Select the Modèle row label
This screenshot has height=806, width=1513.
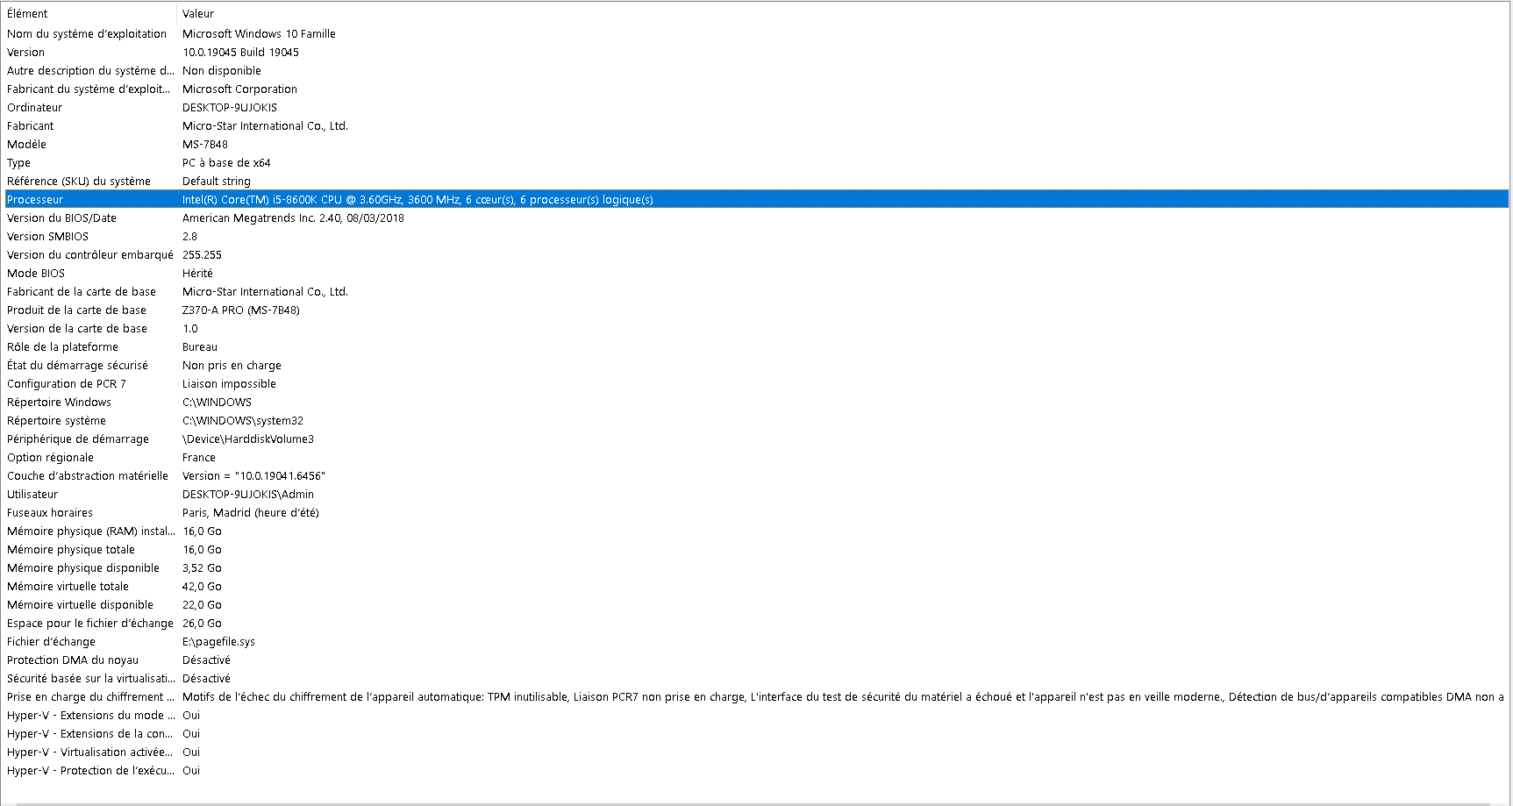[x=26, y=144]
